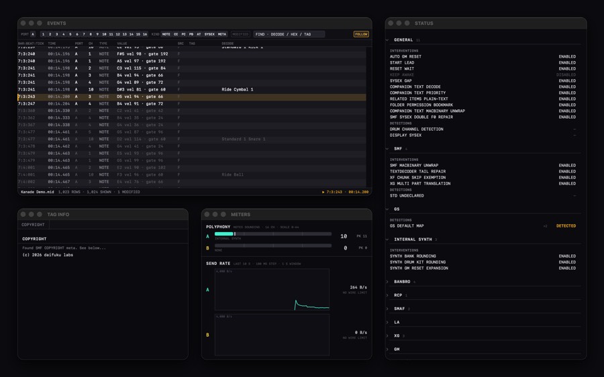Viewport: 604px width, 377px height.
Task: Click the playhead position 7:3:243 in status bar
Action: pyautogui.click(x=334, y=192)
